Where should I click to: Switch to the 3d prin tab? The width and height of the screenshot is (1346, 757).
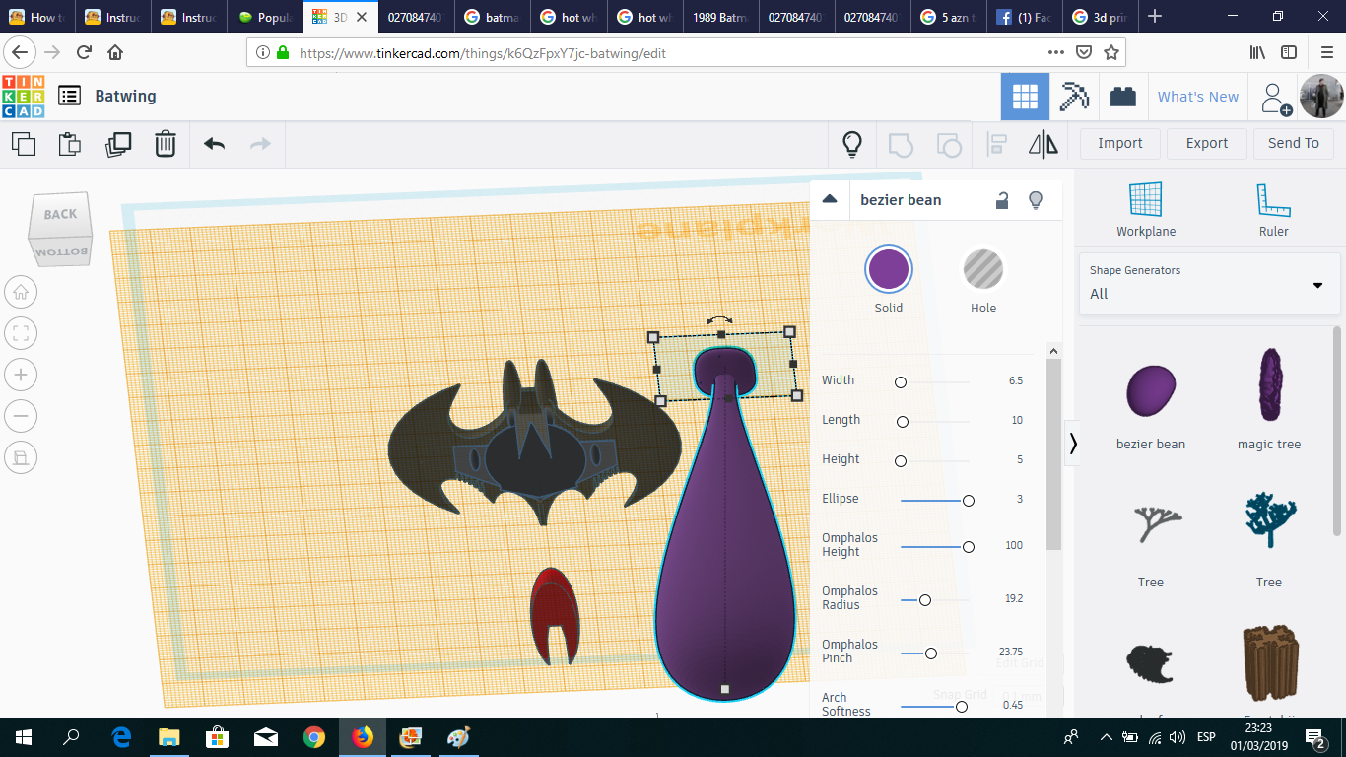(x=1101, y=17)
